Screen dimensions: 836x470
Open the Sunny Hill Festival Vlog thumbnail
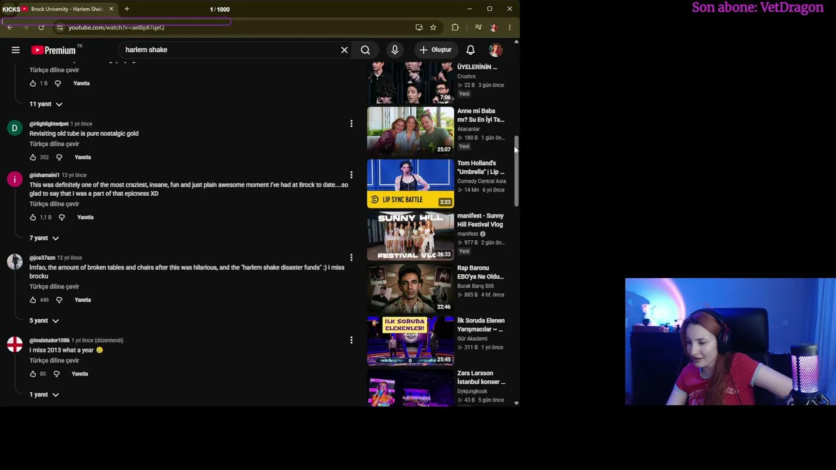410,236
